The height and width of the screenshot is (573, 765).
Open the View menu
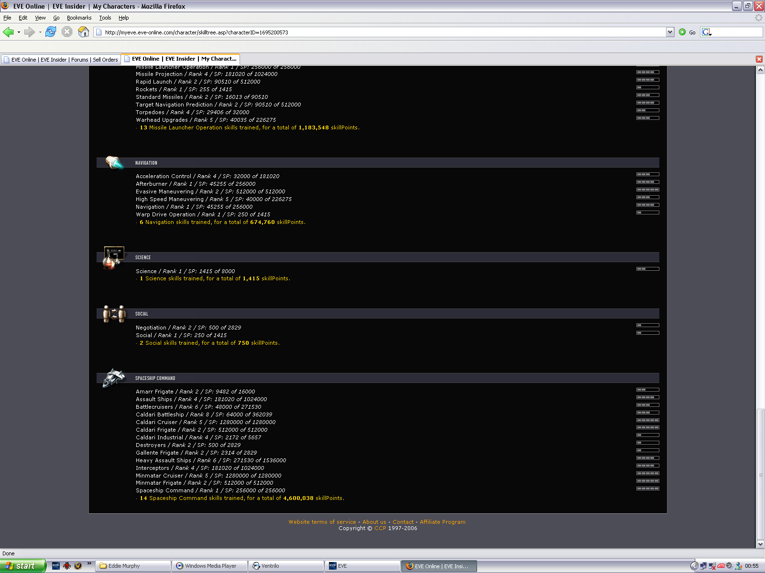[x=40, y=18]
